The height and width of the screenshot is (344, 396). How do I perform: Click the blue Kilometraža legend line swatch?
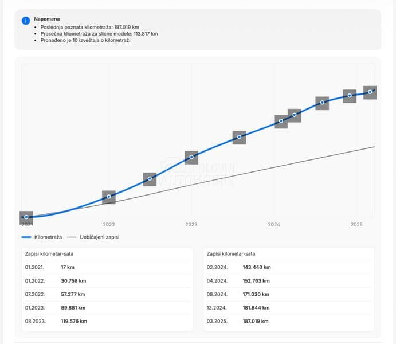coord(26,237)
